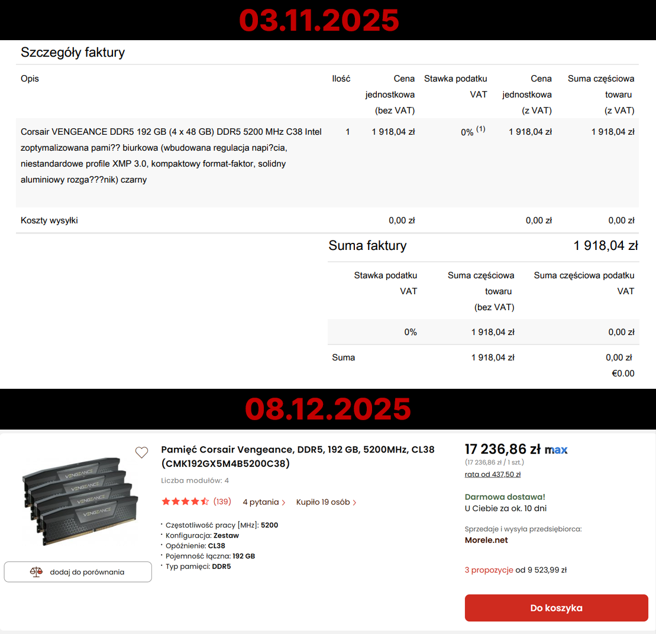The width and height of the screenshot is (656, 634).
Task: Click the (1) footnote beside 0% VAT
Action: [480, 129]
